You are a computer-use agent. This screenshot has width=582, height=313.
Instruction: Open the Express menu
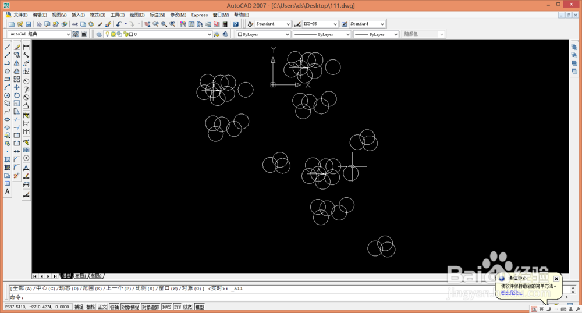click(199, 15)
